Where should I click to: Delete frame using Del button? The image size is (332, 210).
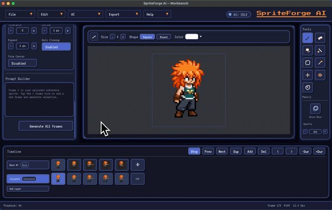coord(263,151)
